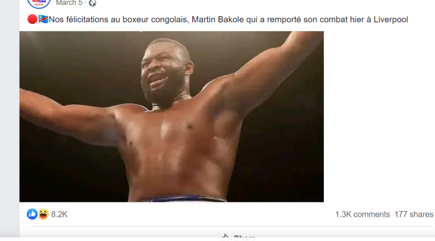Open the page's circular News profile picture
Image resolution: width=435 pixels, height=241 pixels.
(39, 3)
